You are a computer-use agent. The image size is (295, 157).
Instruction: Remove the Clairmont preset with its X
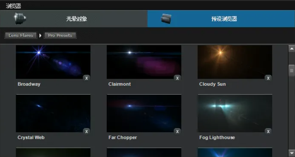click(177, 78)
